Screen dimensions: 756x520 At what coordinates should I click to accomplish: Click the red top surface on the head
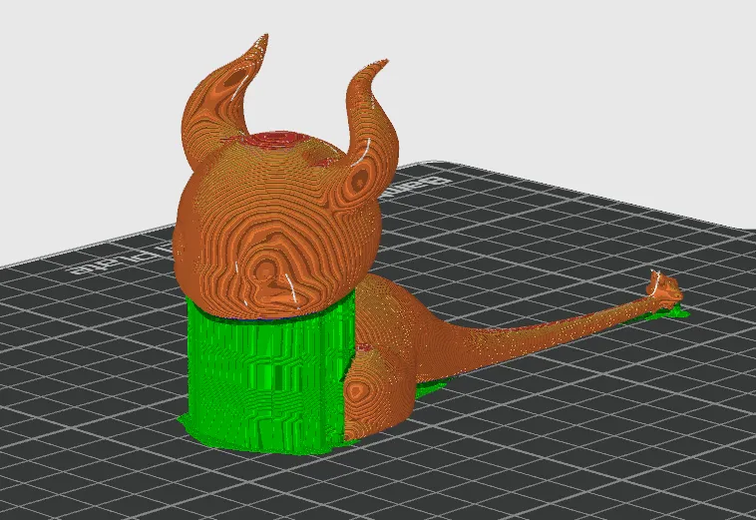275,139
